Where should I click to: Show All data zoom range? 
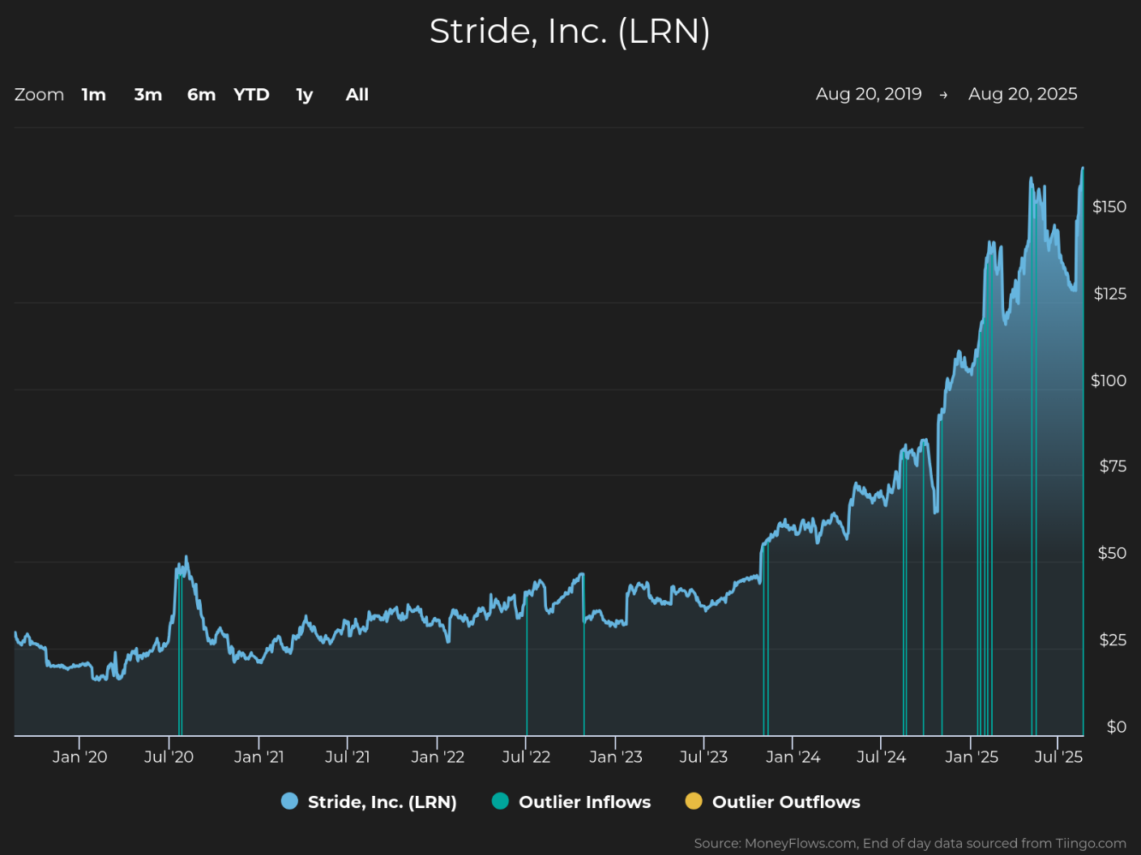coord(357,95)
